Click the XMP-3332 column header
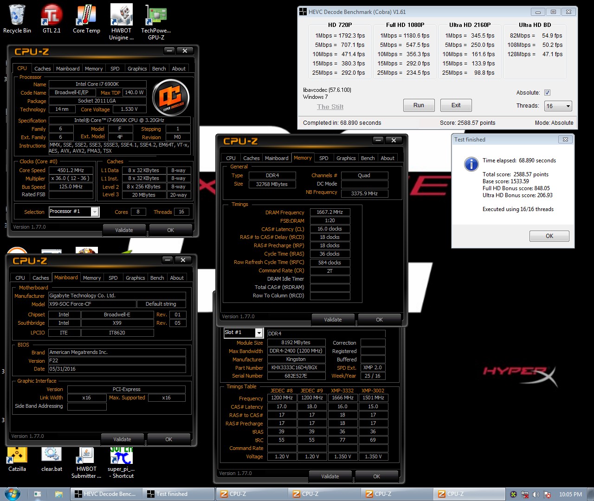This screenshot has height=501, width=594. pyautogui.click(x=342, y=391)
